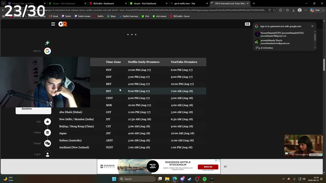The image size is (326, 183).
Task: Click the sparkle icon above Add Us
Action: (47, 43)
